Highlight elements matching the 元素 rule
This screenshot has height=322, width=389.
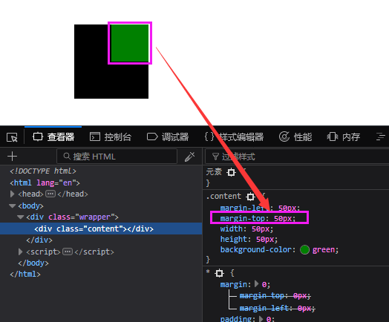click(231, 172)
